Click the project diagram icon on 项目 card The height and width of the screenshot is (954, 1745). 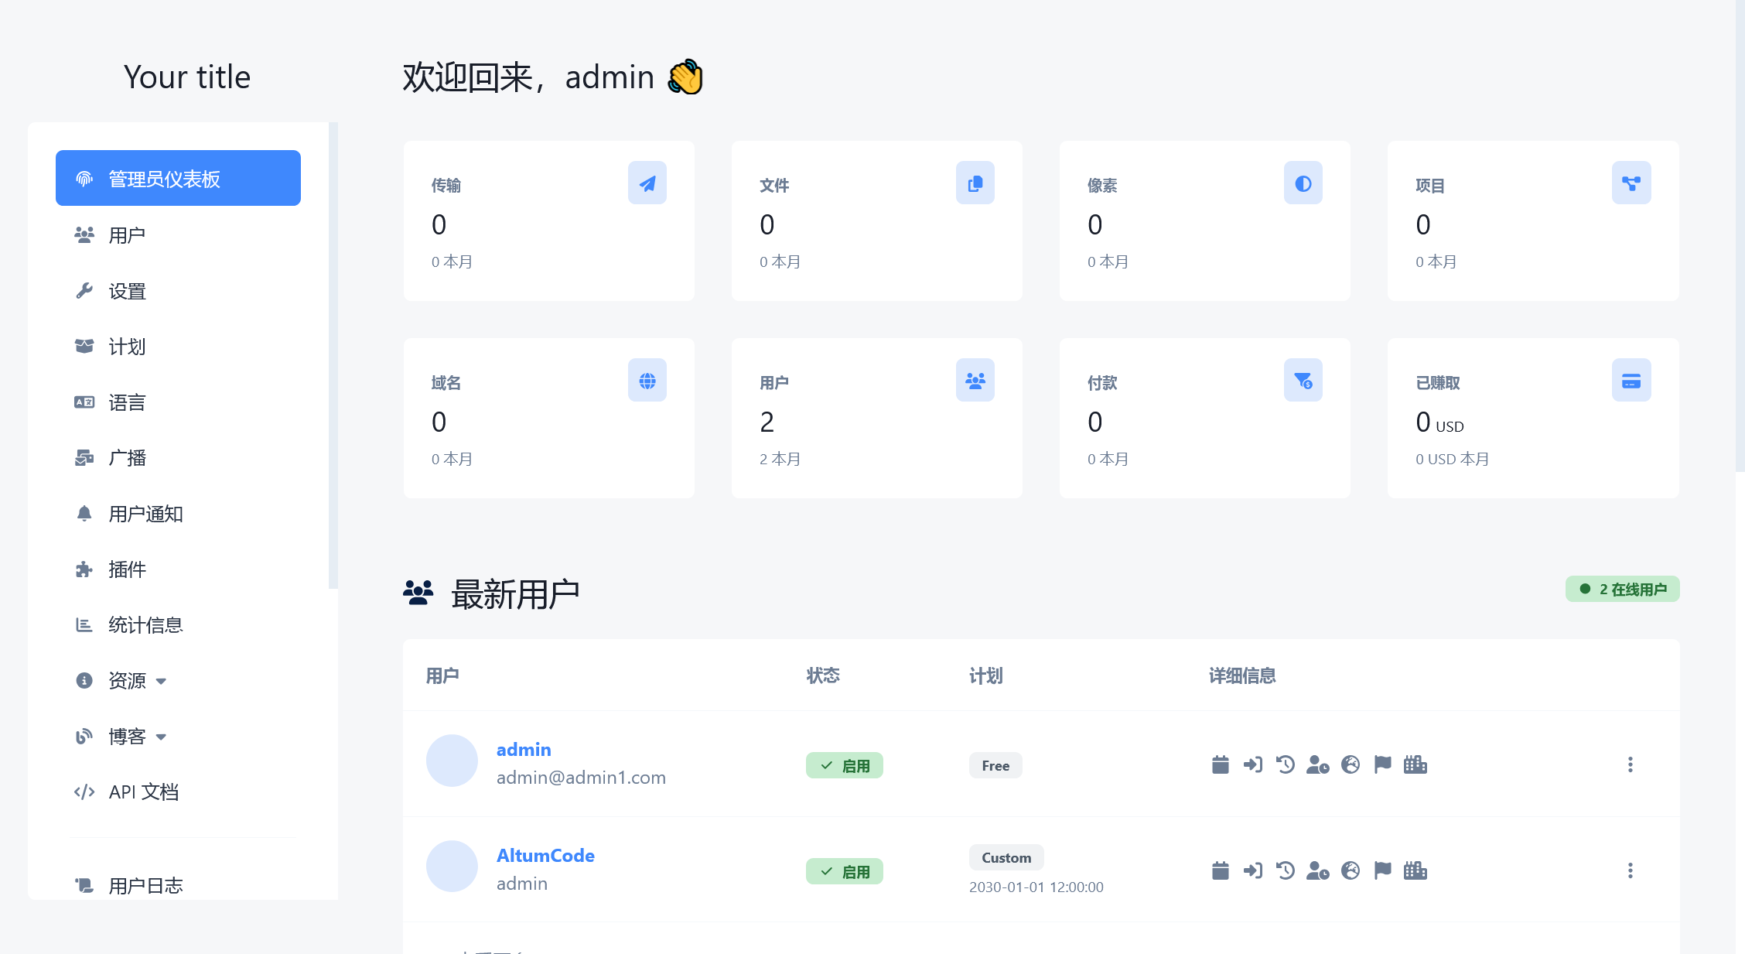point(1631,183)
